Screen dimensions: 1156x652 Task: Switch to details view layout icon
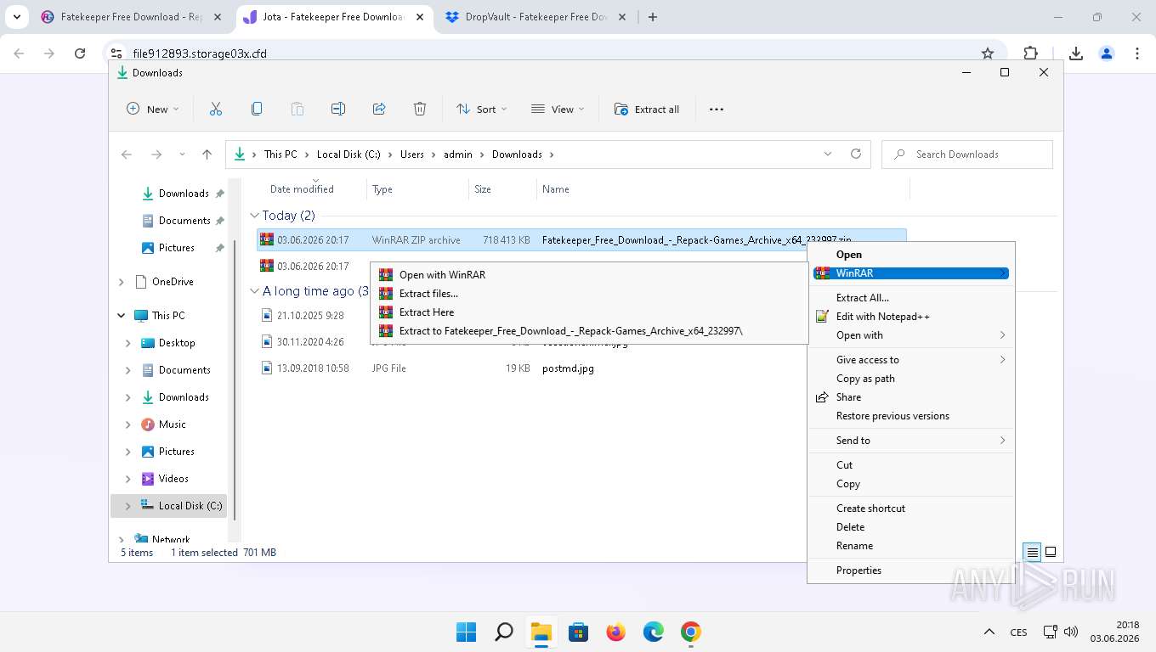tap(1032, 553)
